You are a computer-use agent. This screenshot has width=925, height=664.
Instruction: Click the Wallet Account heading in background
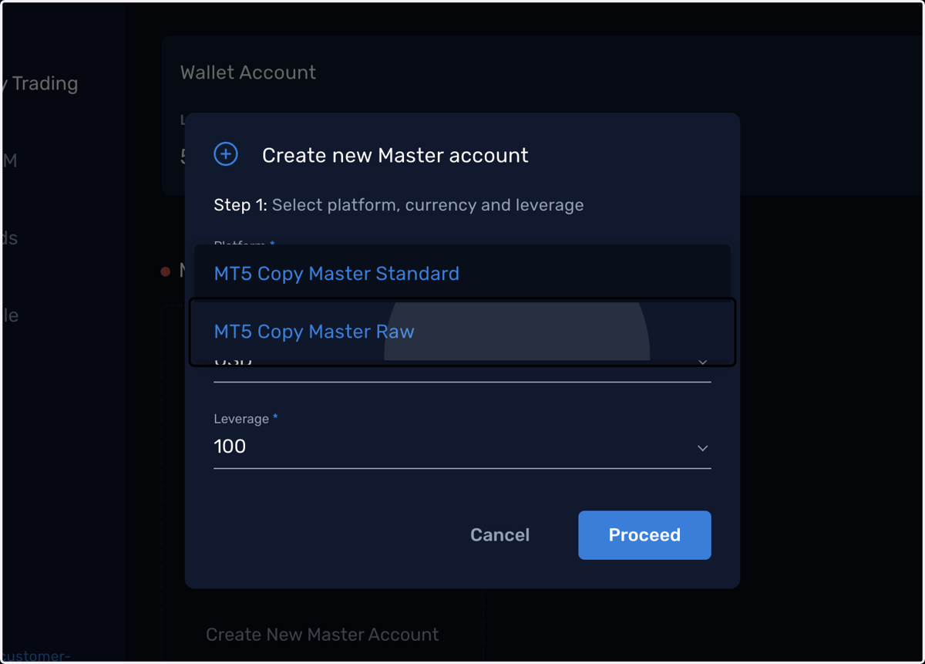pyautogui.click(x=248, y=72)
